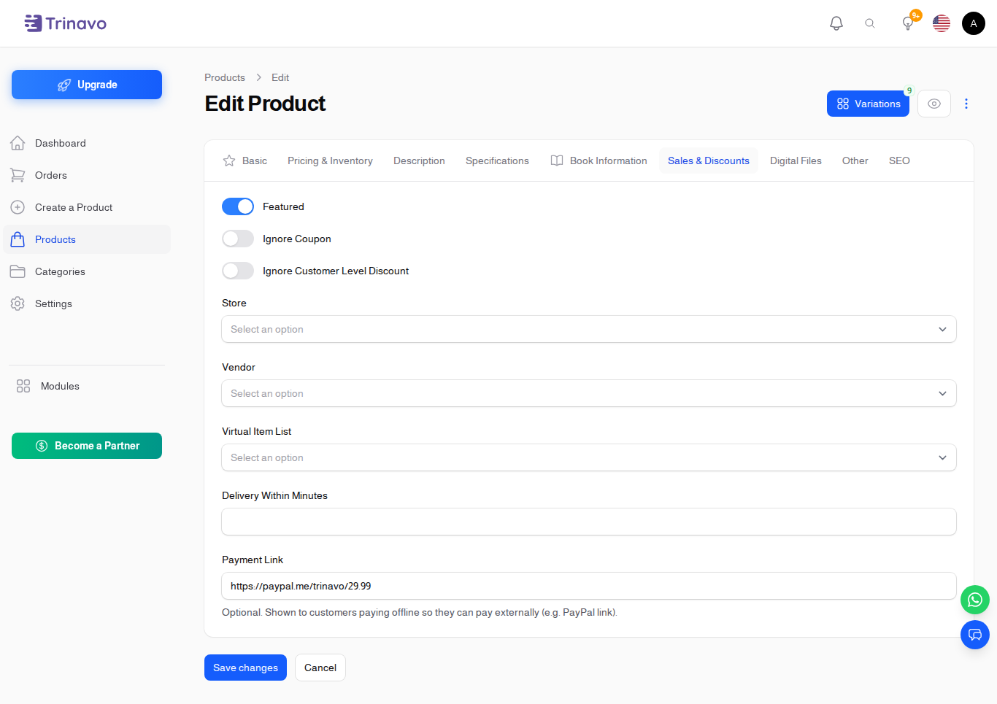Switch to the Digital Files tab
Viewport: 997px width, 704px height.
[796, 160]
